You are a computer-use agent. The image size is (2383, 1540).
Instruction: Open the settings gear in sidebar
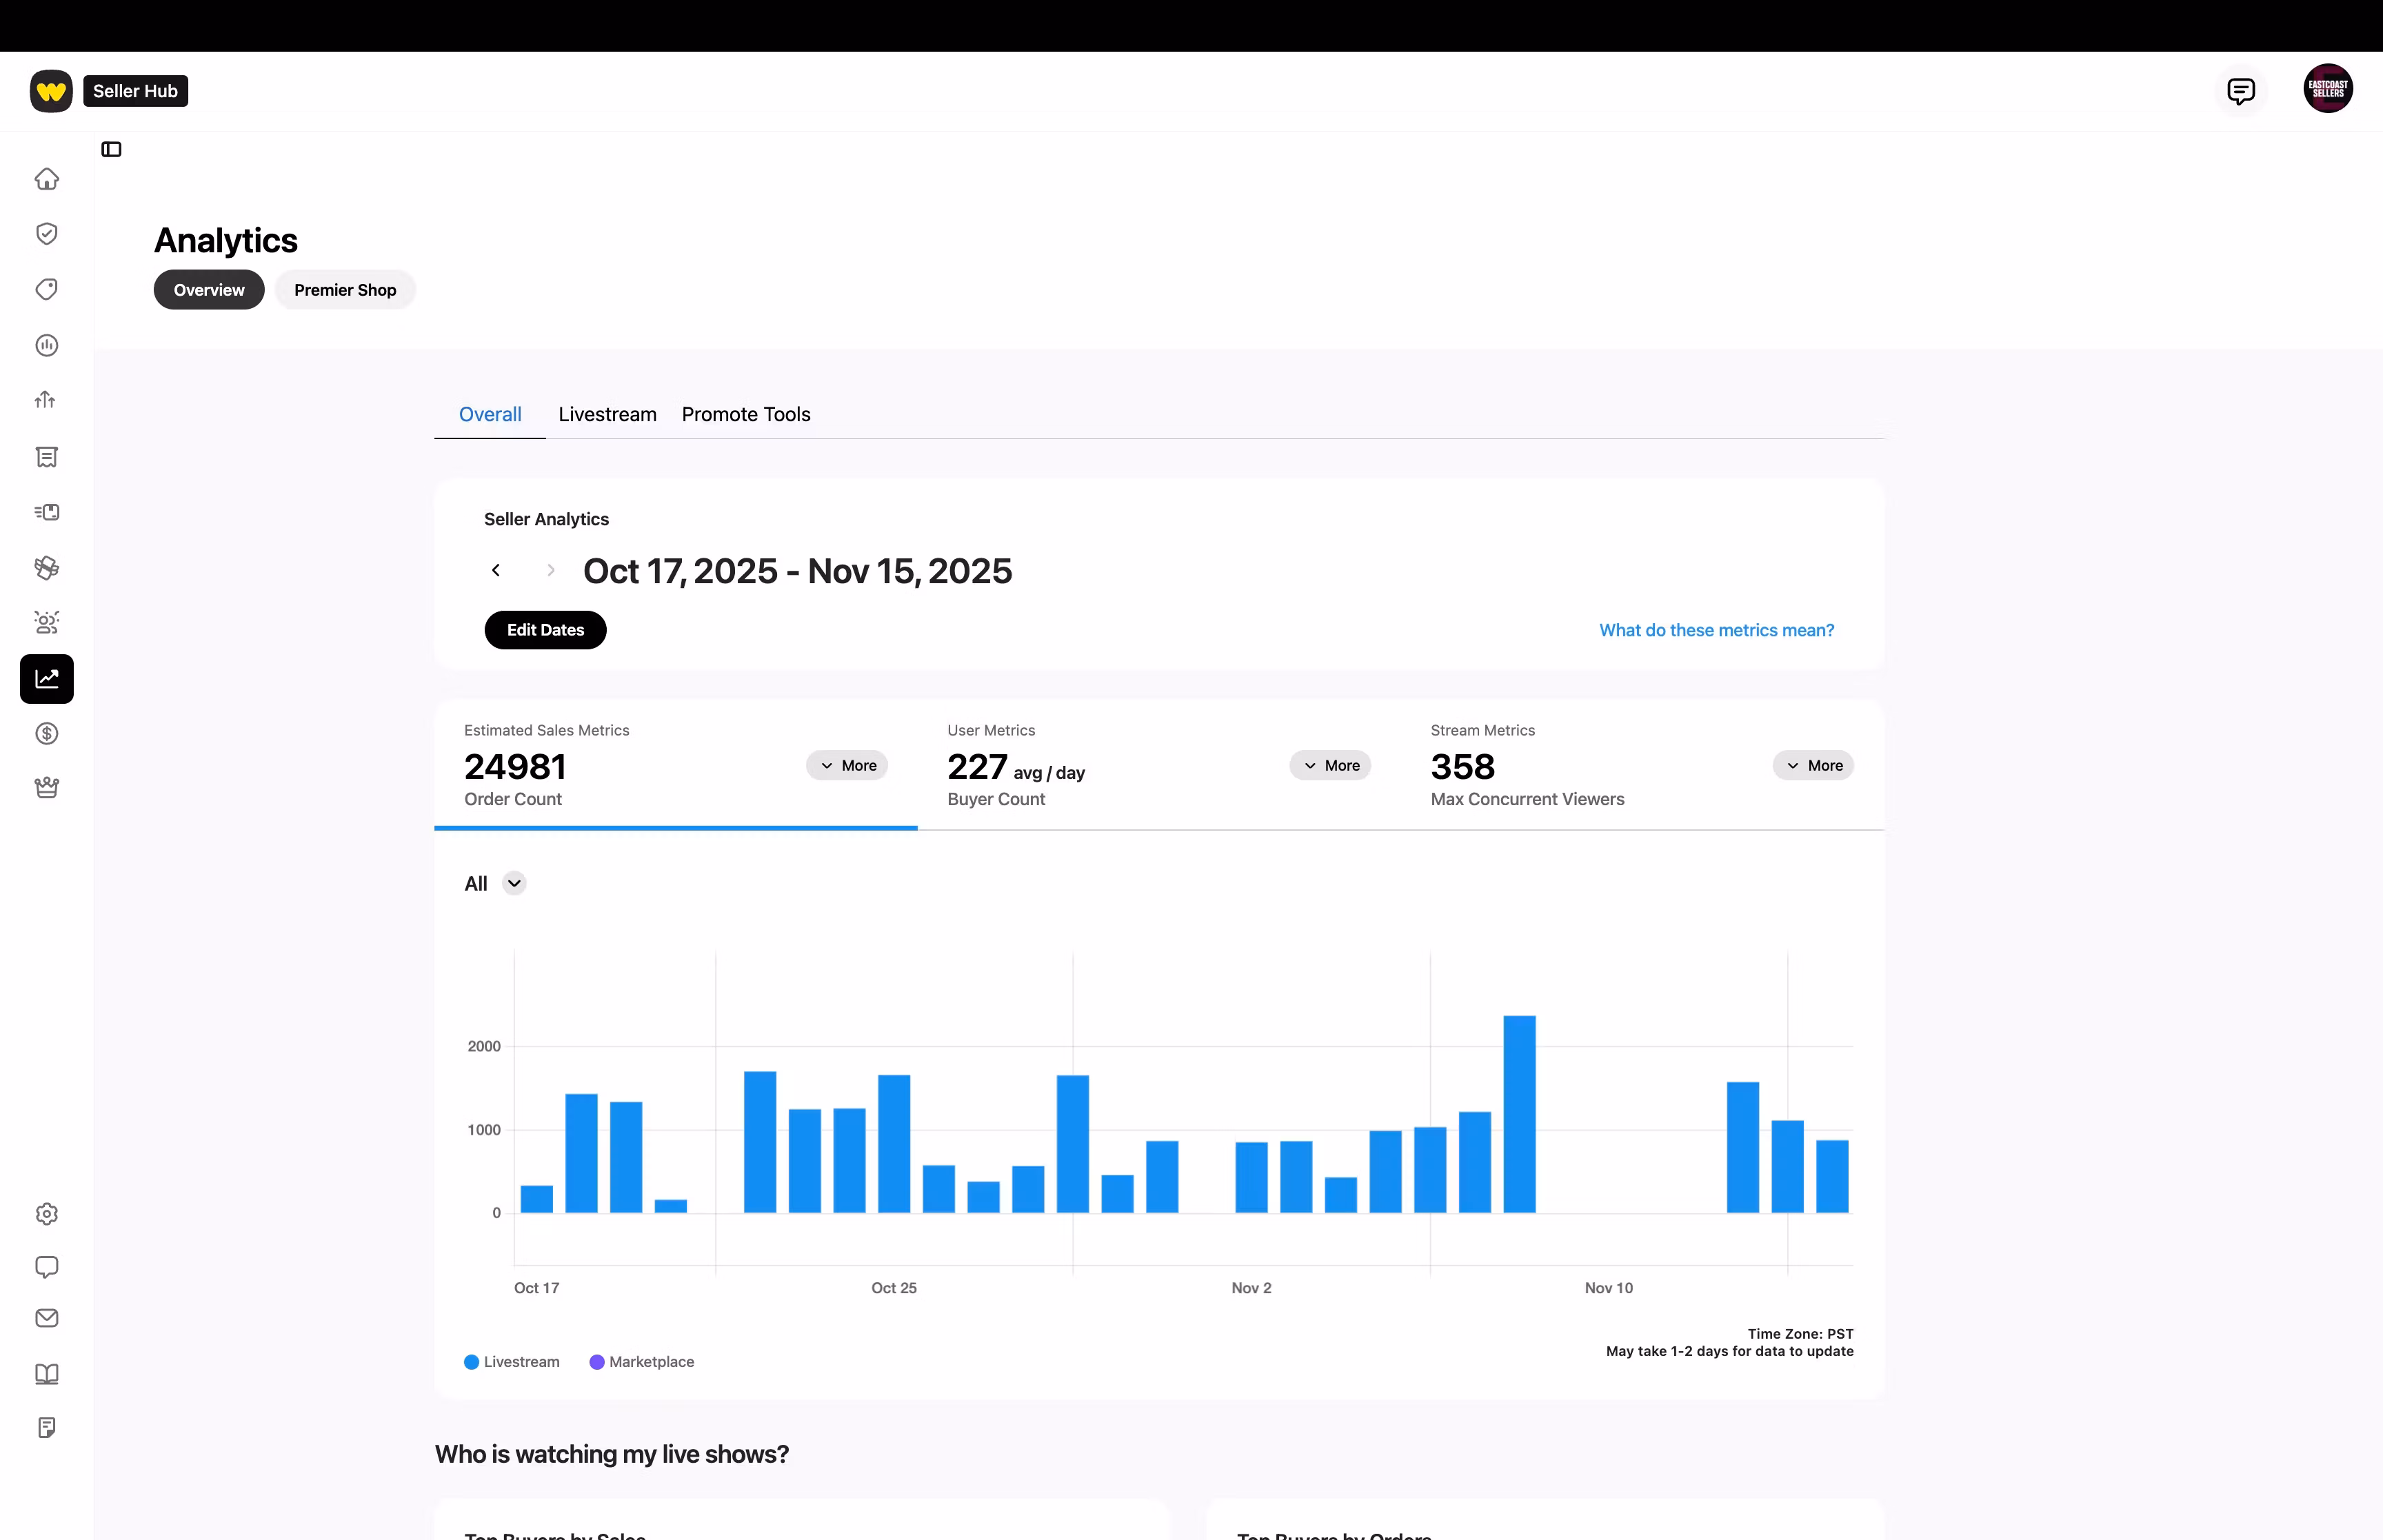click(47, 1213)
